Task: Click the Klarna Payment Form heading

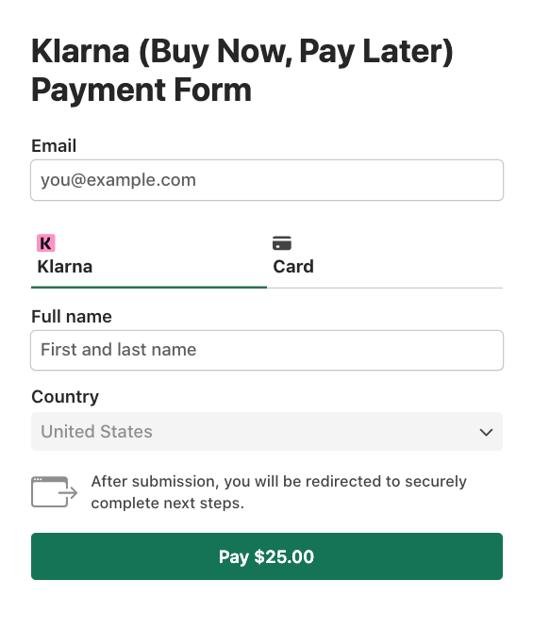Action: [242, 70]
